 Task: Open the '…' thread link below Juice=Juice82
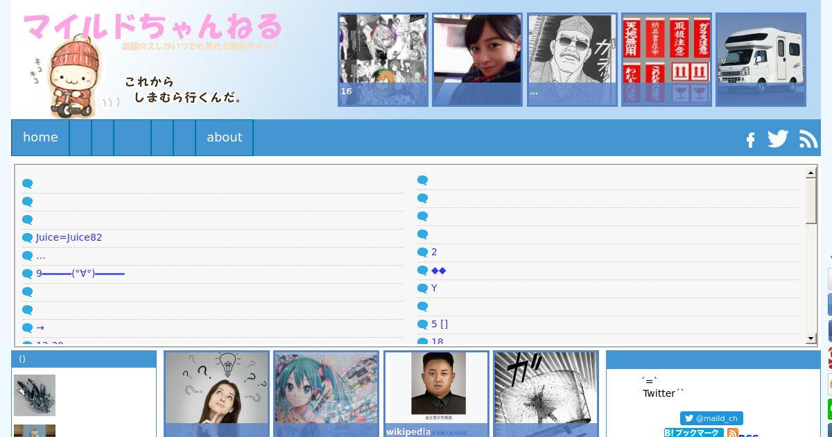coord(41,255)
